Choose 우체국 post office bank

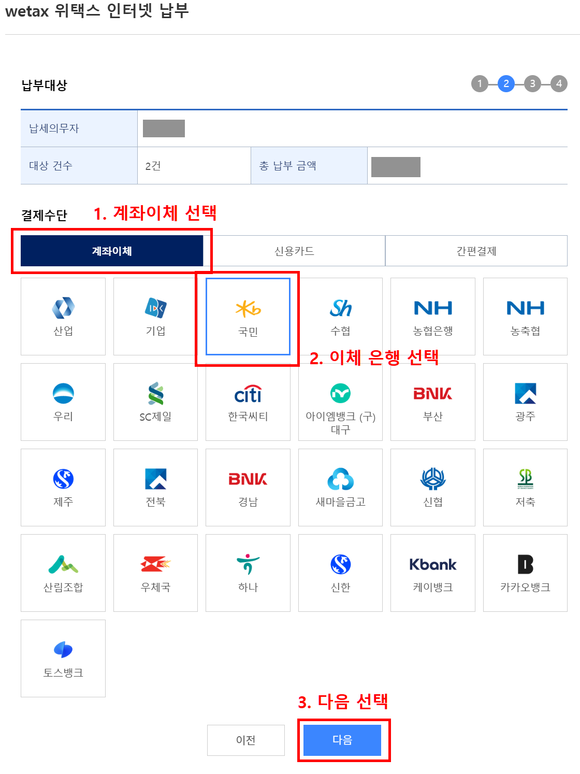pyautogui.click(x=155, y=573)
